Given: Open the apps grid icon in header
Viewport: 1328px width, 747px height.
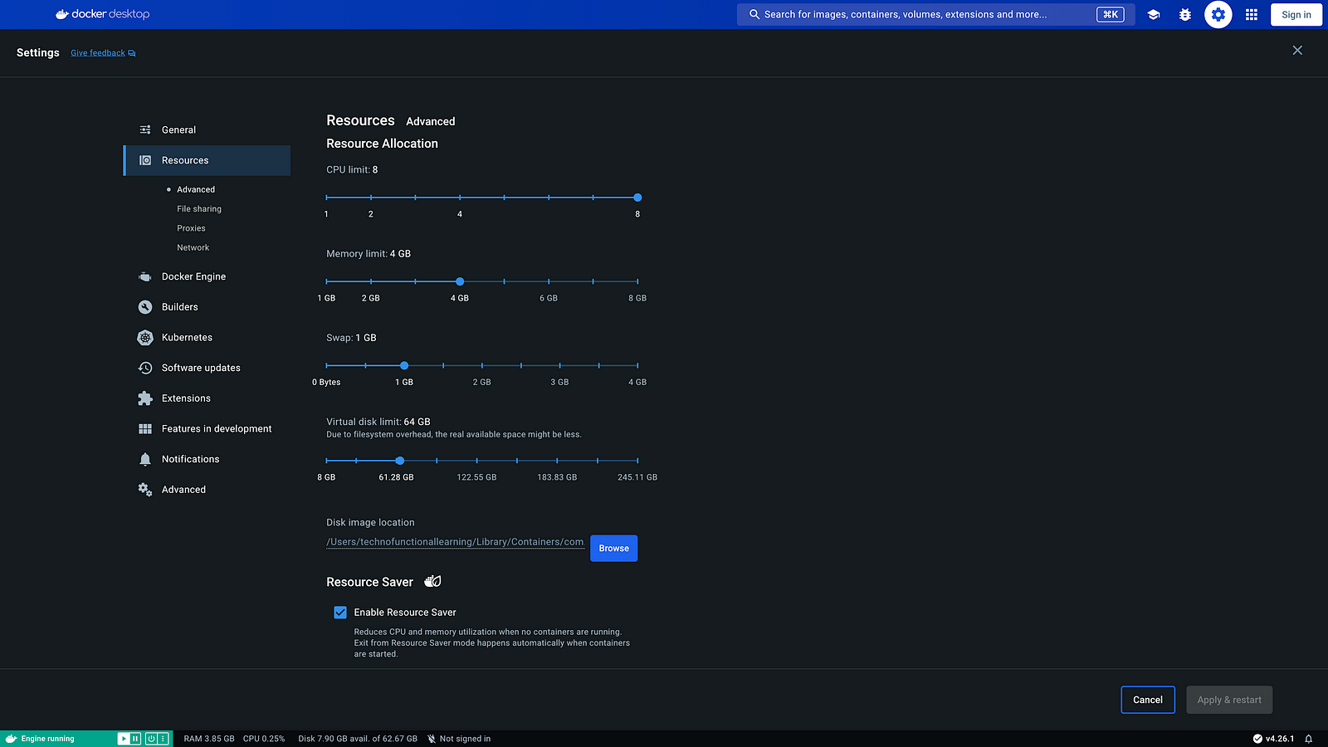Looking at the screenshot, I should click(1252, 14).
